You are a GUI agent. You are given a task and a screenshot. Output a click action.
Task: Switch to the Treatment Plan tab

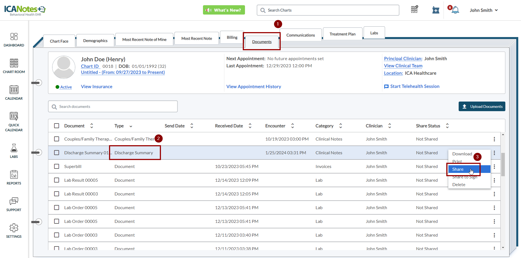tap(342, 34)
